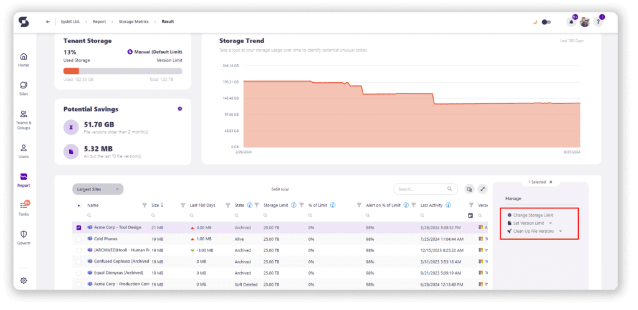This screenshot has height=310, width=638.
Task: Expand the Clean Up File Versions chevron
Action: [560, 231]
